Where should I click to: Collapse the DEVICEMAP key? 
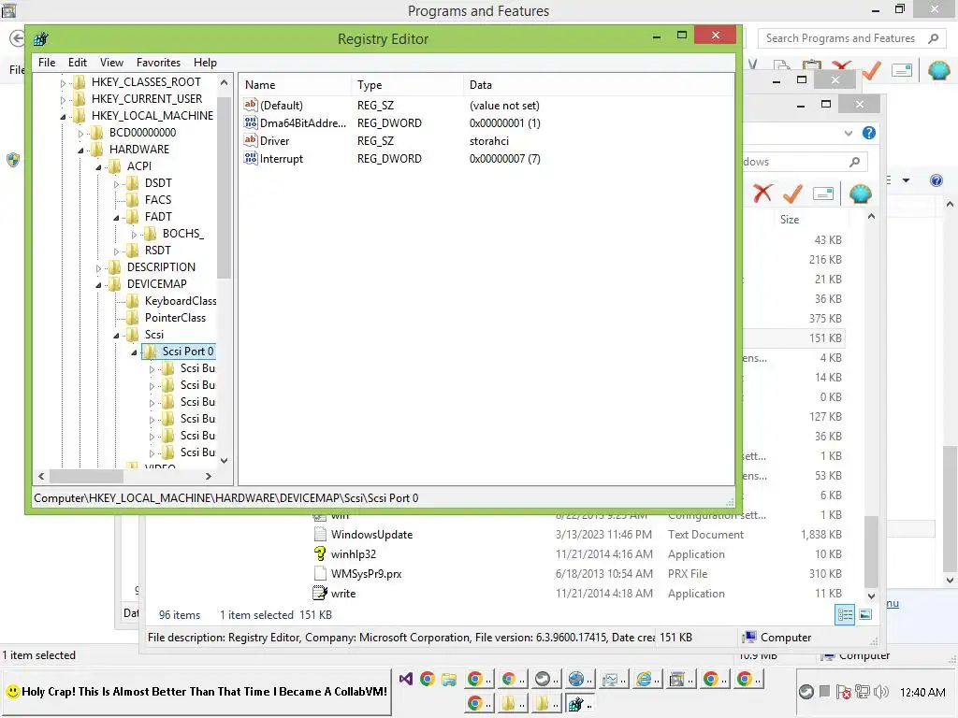coord(98,284)
